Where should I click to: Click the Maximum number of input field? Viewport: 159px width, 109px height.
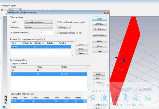point(46,33)
